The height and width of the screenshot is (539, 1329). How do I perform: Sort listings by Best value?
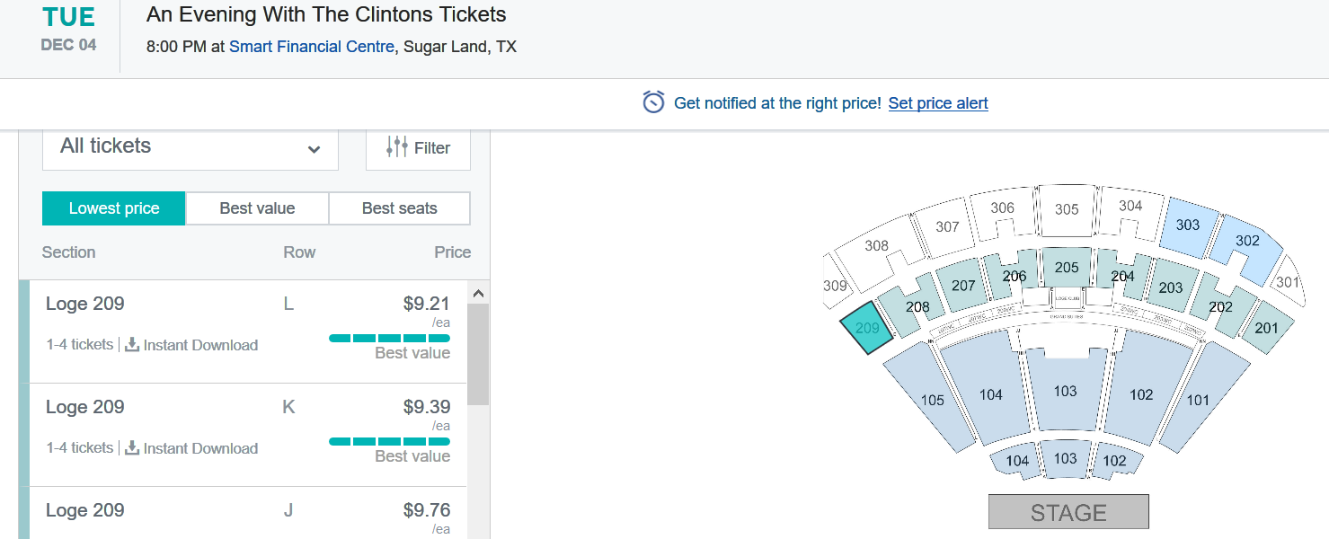257,208
